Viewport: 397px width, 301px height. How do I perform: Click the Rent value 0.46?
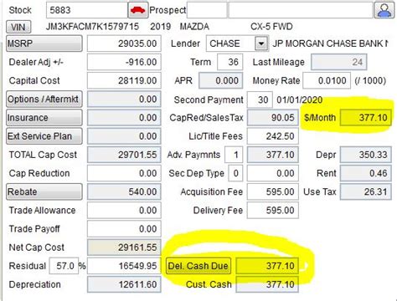point(366,173)
